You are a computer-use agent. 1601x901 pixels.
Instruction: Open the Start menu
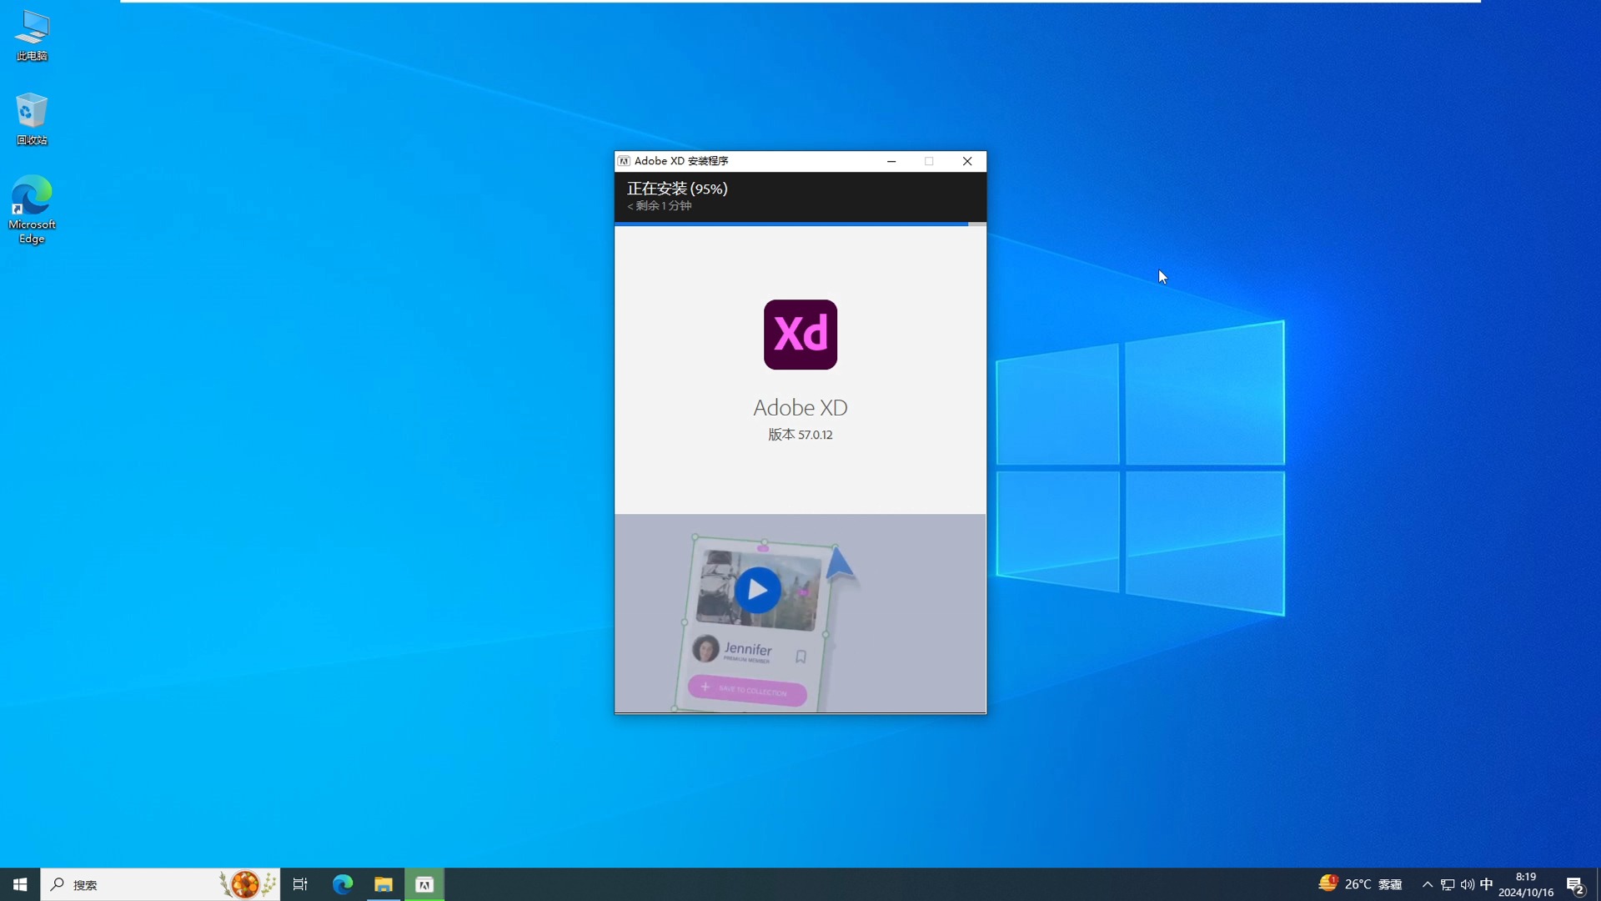point(18,884)
